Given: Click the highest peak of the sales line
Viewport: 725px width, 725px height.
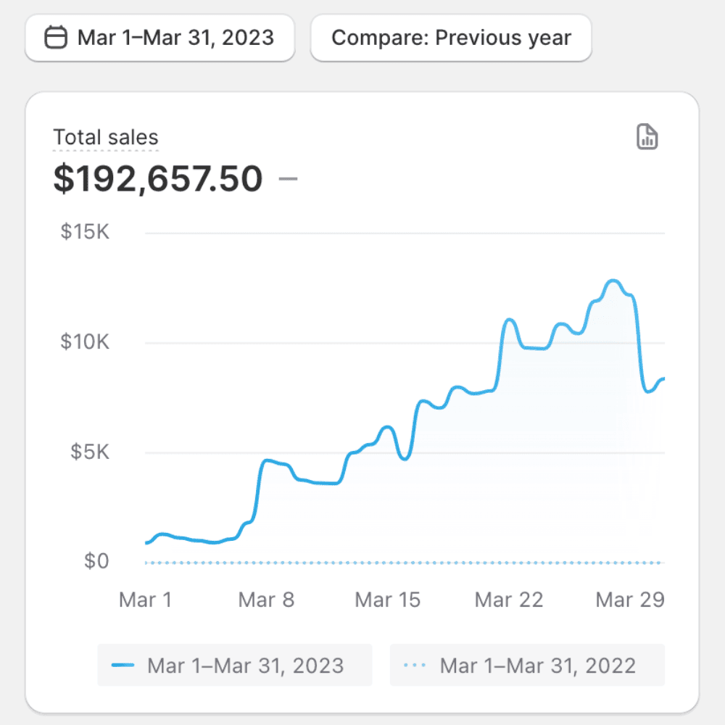Looking at the screenshot, I should [x=613, y=281].
